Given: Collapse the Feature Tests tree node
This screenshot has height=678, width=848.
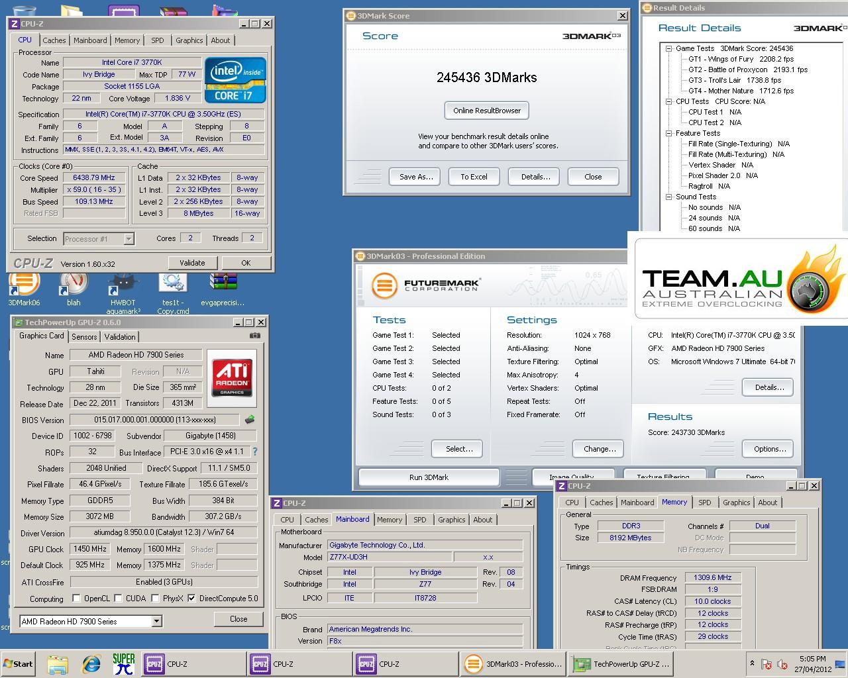Looking at the screenshot, I should coord(669,133).
